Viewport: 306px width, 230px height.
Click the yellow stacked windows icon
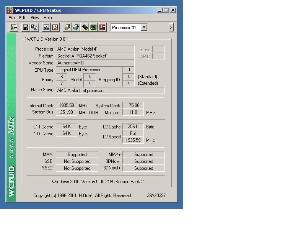tap(67, 27)
